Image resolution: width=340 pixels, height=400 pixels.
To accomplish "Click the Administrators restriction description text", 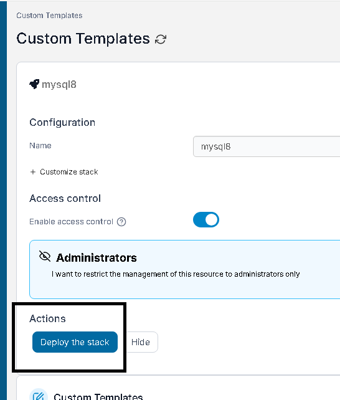I will 176,274.
